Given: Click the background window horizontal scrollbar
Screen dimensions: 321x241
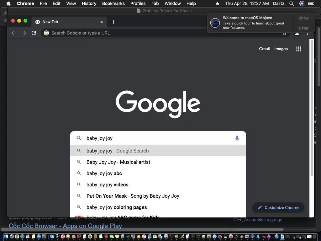Looking at the screenshot, I should click(x=142, y=229).
